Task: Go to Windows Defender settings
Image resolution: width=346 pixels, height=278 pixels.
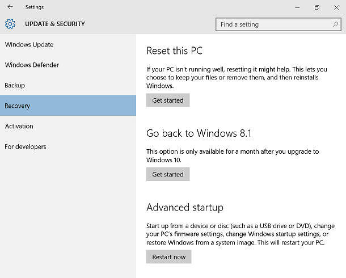Action: coord(32,65)
